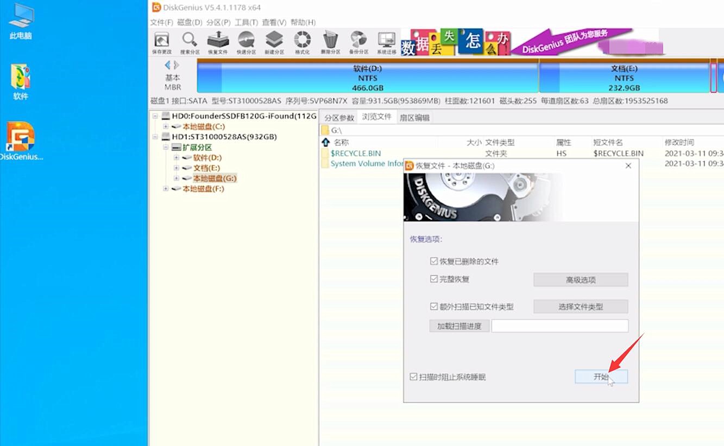Open 此电脑 desktop icon
Image resolution: width=724 pixels, height=446 pixels.
pyautogui.click(x=21, y=22)
